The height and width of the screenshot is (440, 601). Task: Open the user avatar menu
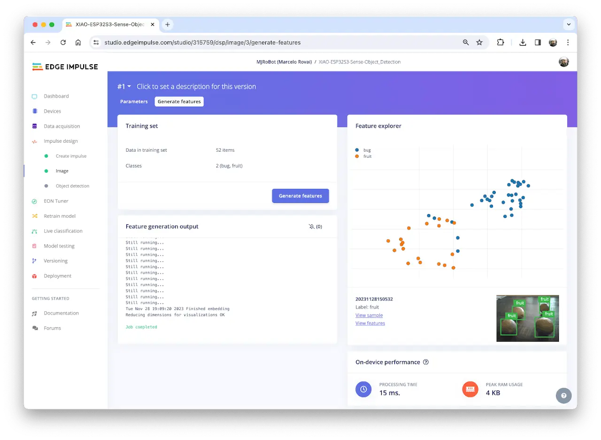pyautogui.click(x=563, y=62)
